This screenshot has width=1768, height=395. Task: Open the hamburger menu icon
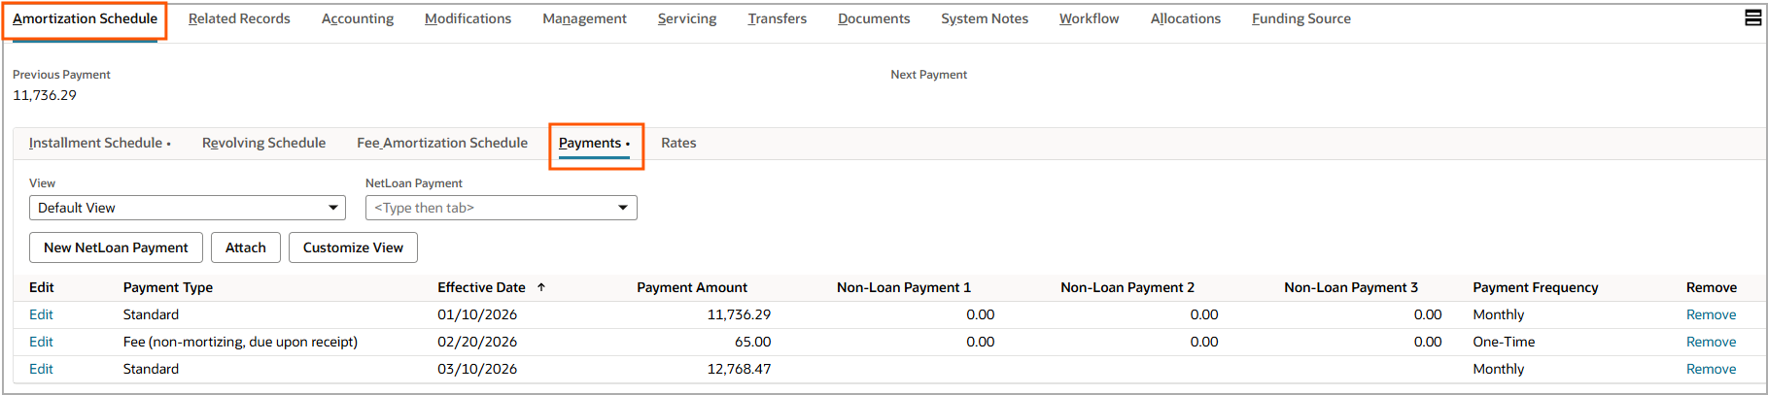click(1752, 18)
